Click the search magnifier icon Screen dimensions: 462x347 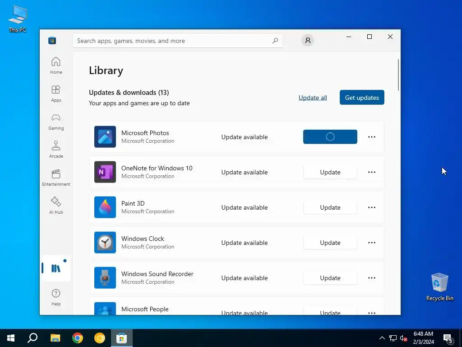coord(275,41)
